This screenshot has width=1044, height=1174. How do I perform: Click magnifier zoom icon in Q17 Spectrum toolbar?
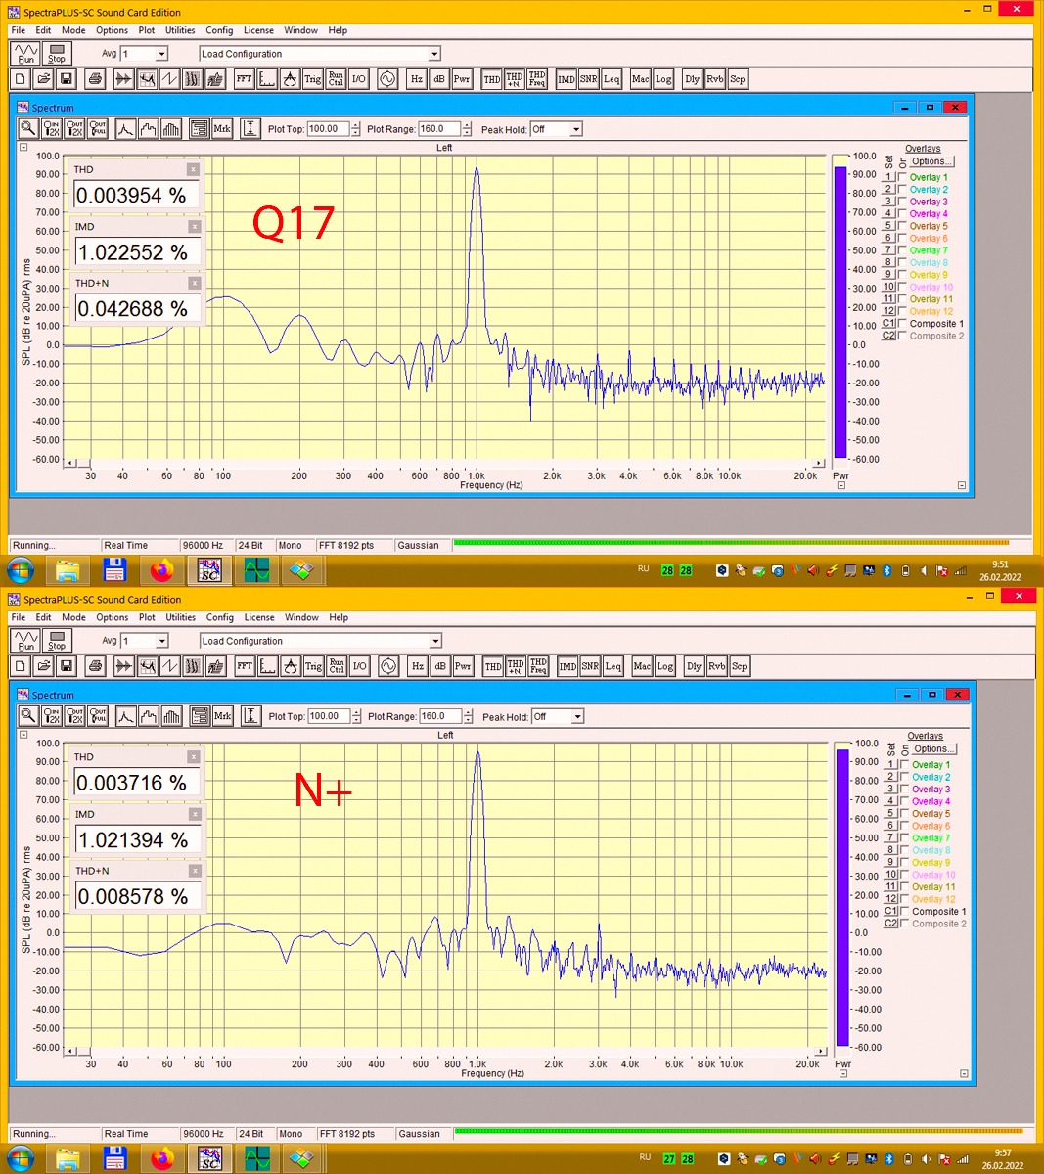(x=27, y=128)
